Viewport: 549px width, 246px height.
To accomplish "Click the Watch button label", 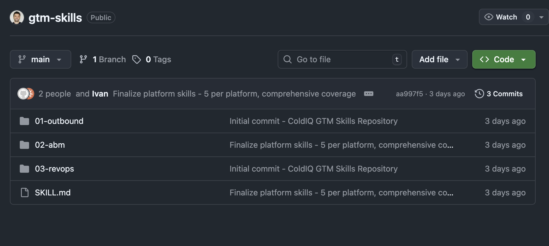I will click(x=507, y=17).
